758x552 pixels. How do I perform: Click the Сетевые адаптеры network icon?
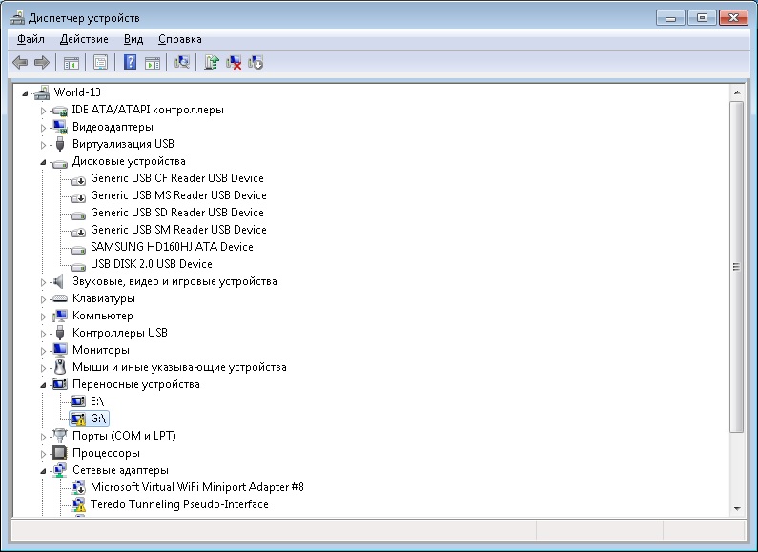(60, 470)
